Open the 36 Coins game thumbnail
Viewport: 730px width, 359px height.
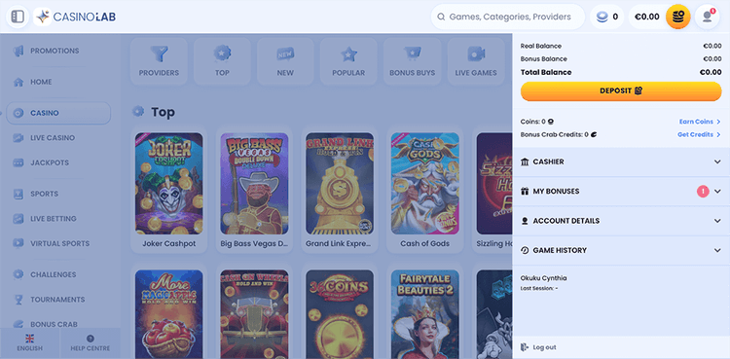340,314
